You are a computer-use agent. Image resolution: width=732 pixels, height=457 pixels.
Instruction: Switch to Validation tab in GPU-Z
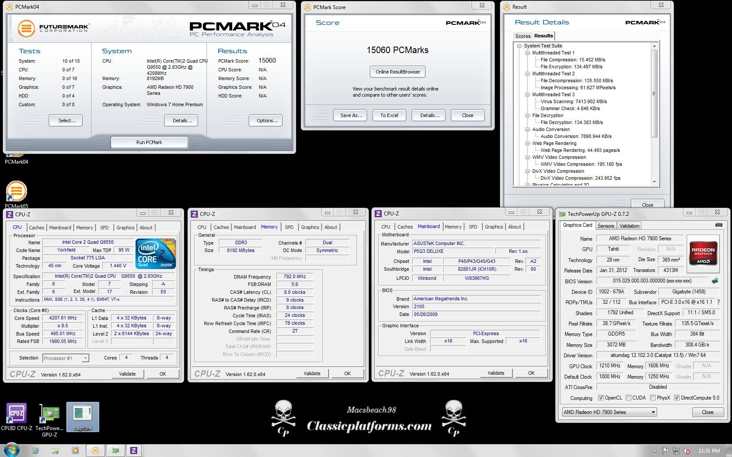[629, 225]
